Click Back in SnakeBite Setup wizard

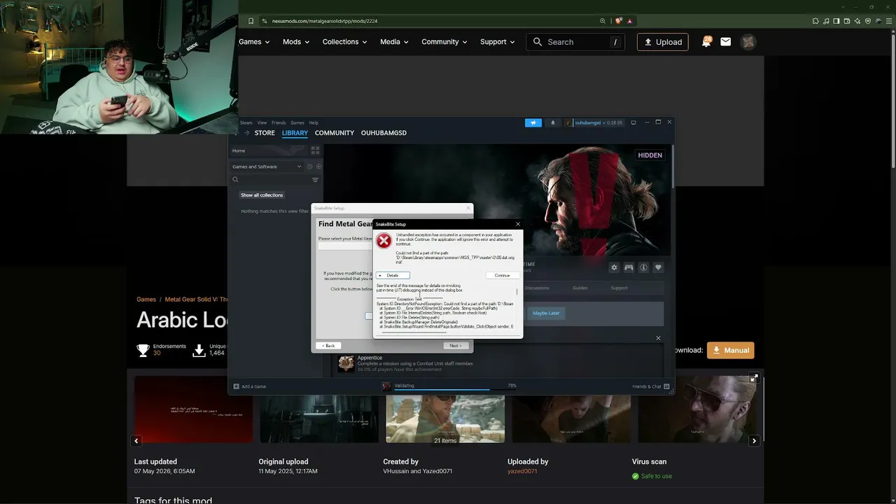click(x=329, y=345)
